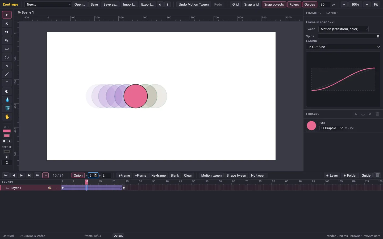
Task: Activate the Line tool
Action: [x=7, y=74]
